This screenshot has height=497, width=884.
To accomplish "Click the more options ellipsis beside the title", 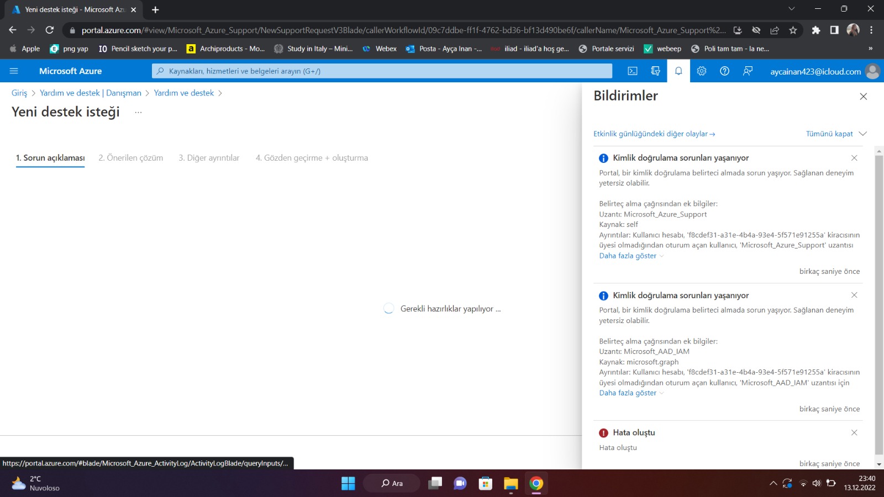I will 138,112.
